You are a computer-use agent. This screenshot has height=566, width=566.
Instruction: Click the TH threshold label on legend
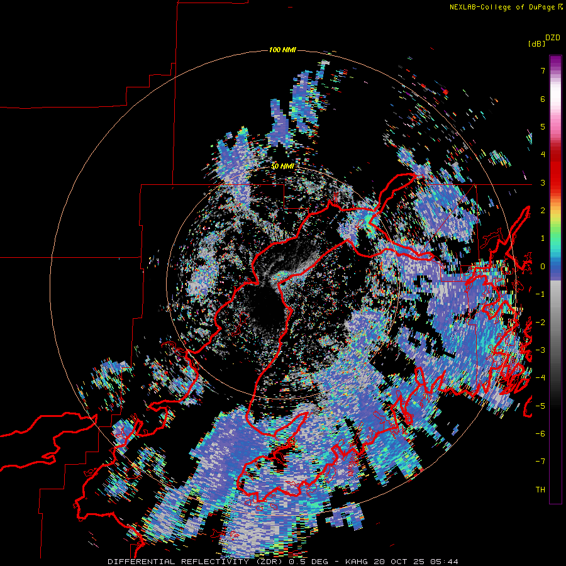(540, 490)
